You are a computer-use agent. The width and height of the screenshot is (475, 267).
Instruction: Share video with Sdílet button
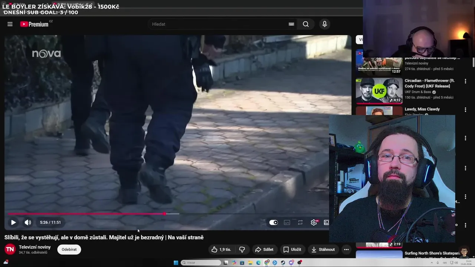coord(264,250)
